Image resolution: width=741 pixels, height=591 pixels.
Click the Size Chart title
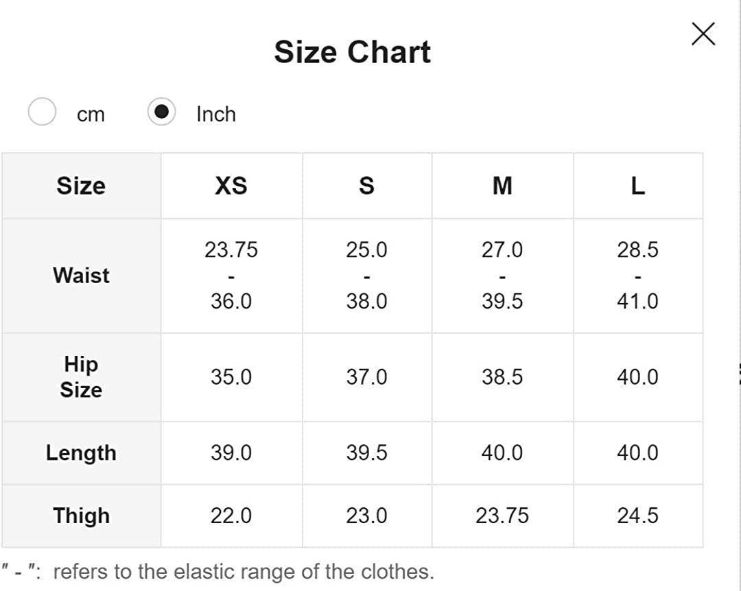pos(352,52)
